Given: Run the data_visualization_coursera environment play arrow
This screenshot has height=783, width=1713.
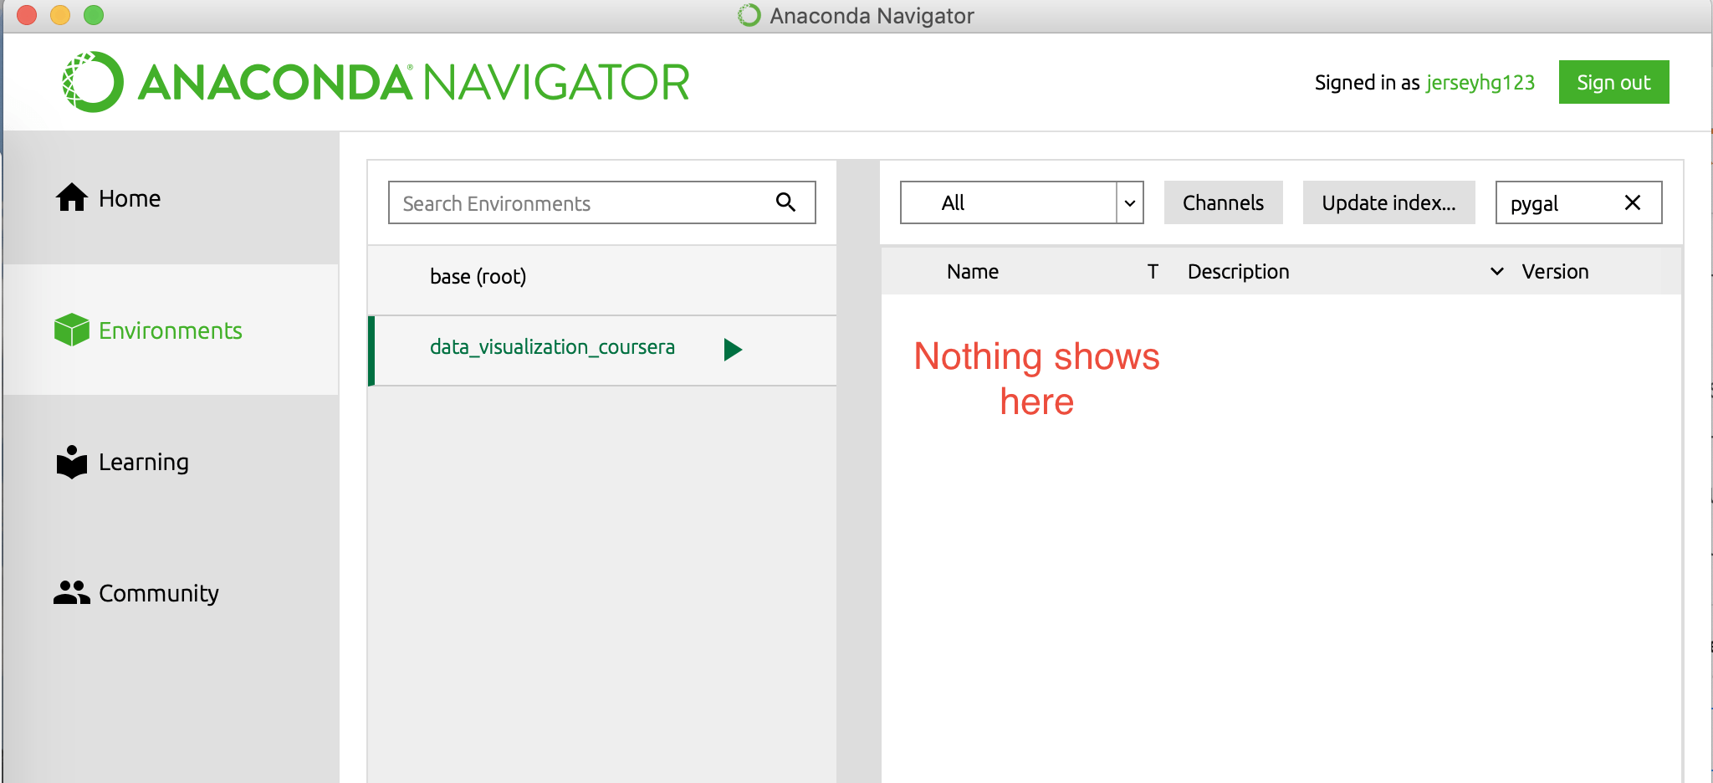Looking at the screenshot, I should pyautogui.click(x=733, y=350).
